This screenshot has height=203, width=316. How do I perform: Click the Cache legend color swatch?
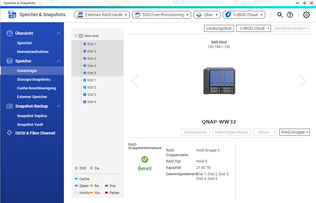[x=76, y=179]
